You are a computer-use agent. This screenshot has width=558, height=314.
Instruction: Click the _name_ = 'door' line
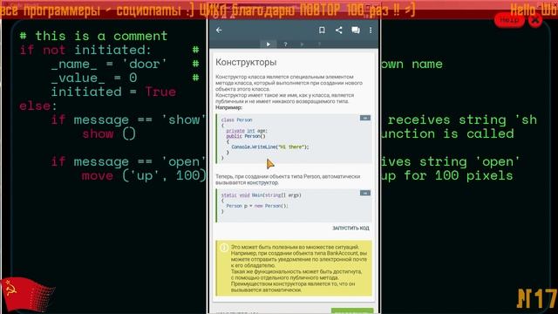coord(109,64)
